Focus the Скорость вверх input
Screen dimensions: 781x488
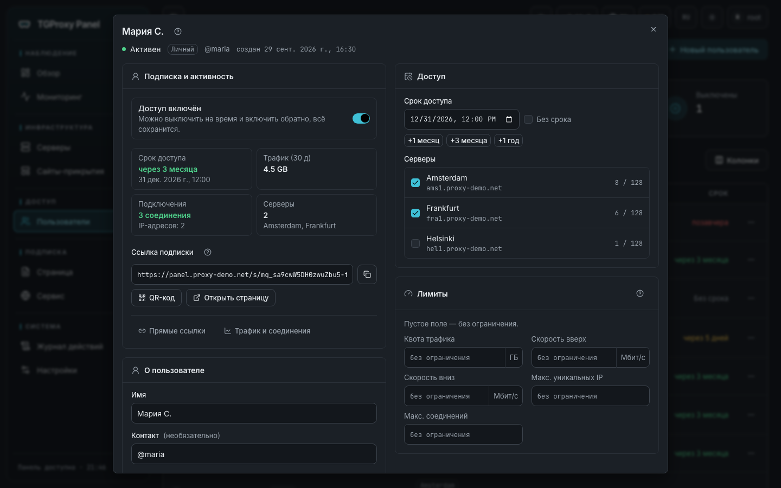click(x=574, y=357)
